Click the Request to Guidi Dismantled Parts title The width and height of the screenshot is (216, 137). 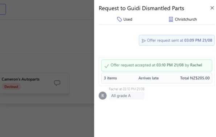(x=141, y=8)
